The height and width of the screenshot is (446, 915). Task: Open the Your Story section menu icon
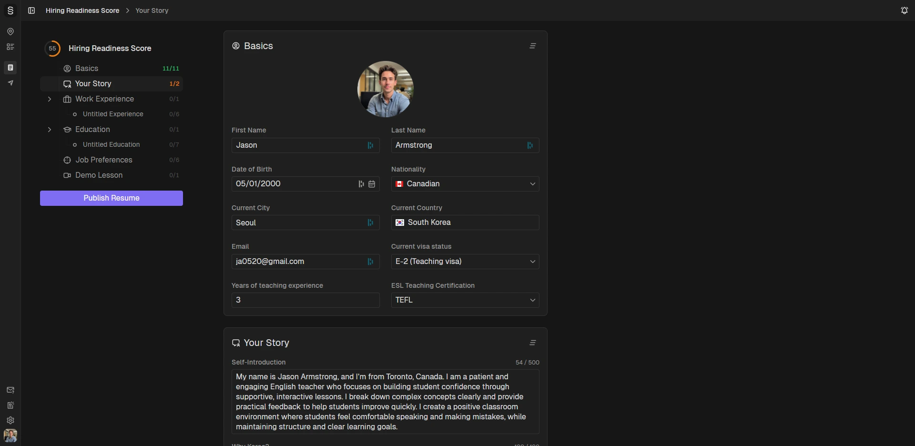click(x=533, y=343)
